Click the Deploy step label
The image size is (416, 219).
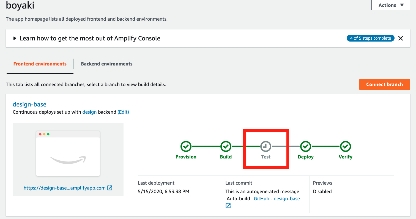click(x=306, y=157)
